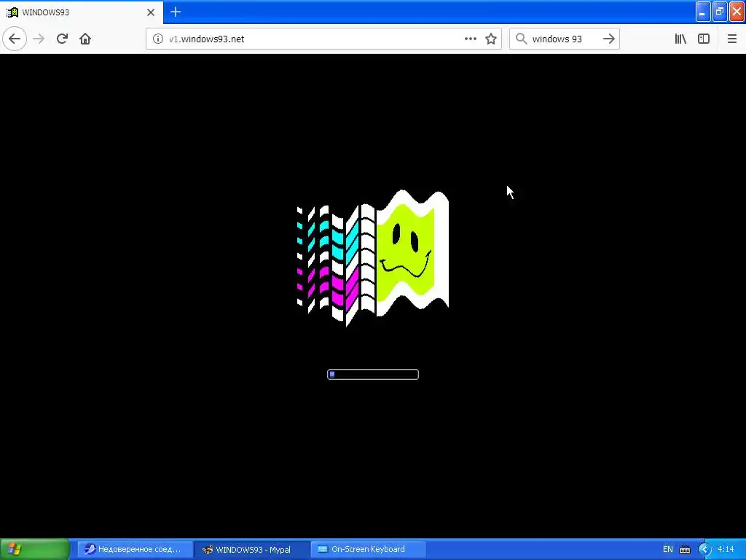746x560 pixels.
Task: Select the WINDOWS93 tab
Action: click(x=82, y=12)
